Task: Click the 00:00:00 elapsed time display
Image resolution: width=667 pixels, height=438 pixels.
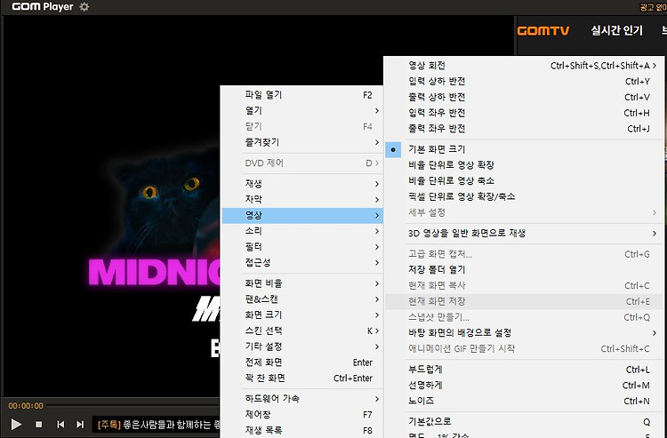Action: tap(26, 406)
